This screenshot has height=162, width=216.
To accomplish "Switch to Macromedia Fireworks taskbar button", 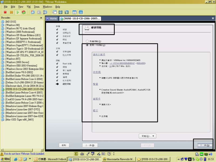I will click(119, 159).
